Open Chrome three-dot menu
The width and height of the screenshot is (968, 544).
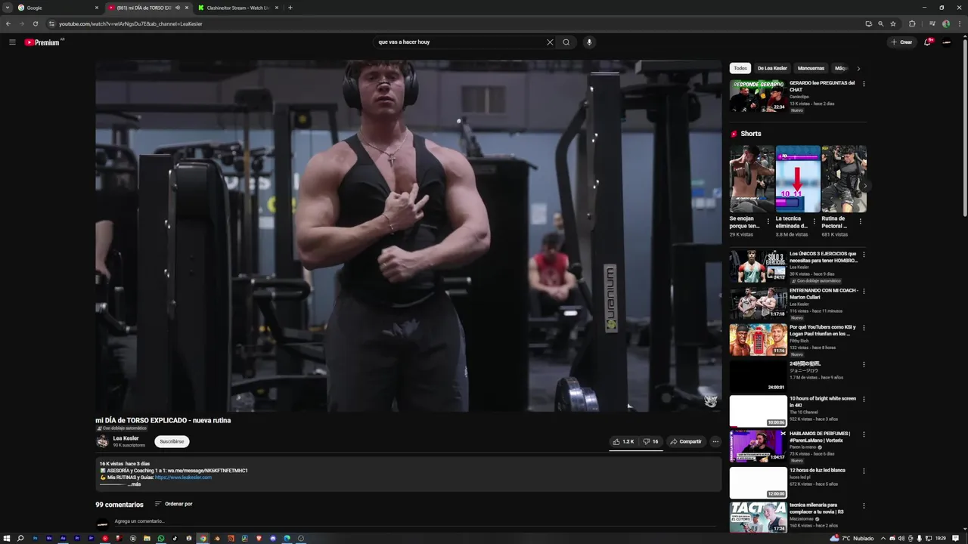coord(959,23)
